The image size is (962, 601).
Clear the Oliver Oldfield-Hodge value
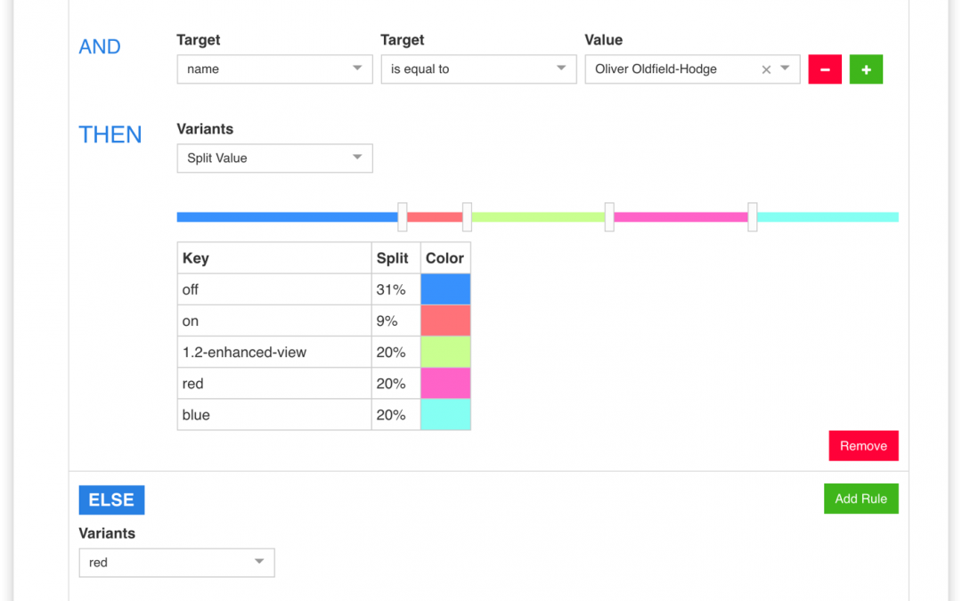click(766, 69)
